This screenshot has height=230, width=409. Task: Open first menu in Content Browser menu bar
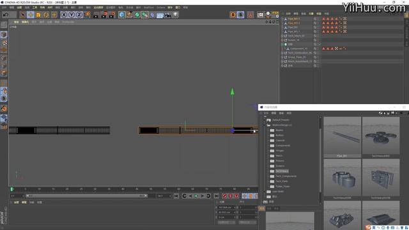tap(266, 113)
